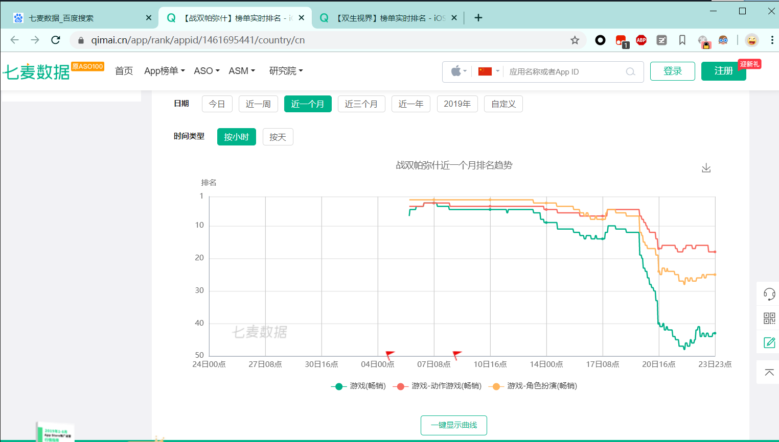This screenshot has height=442, width=779.
Task: Go back to the previous page
Action: (x=14, y=40)
